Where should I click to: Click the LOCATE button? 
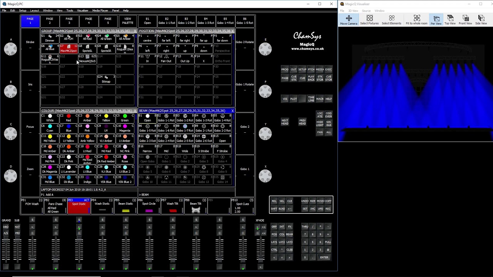320,115
